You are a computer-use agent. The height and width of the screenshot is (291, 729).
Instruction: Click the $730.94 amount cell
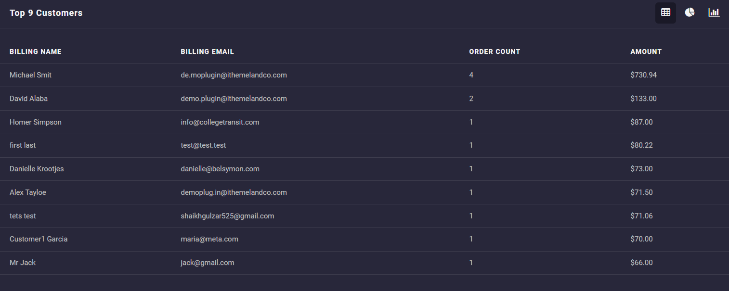643,75
